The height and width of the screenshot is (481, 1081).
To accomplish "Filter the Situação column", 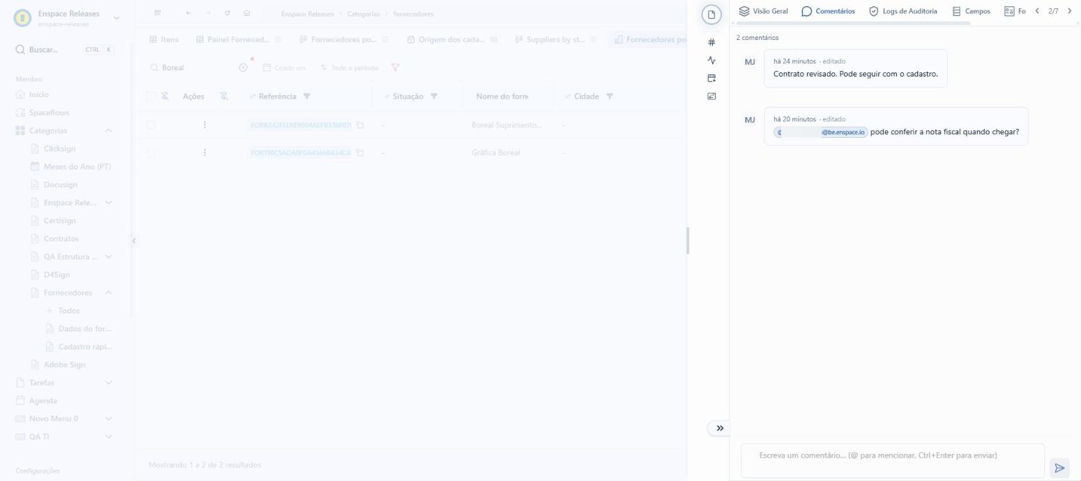I will click(x=434, y=96).
